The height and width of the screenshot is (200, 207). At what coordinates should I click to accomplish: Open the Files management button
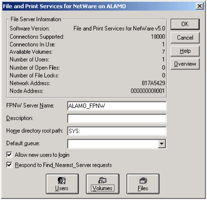pos(143,184)
